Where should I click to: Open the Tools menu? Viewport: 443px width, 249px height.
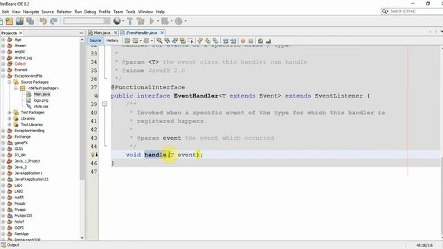pos(131,12)
